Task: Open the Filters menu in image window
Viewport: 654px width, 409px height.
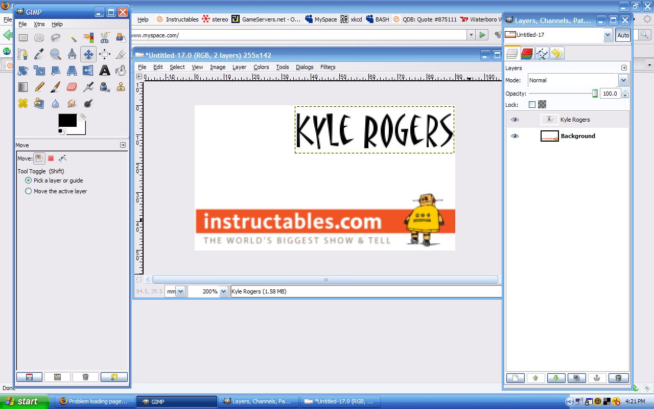Action: pos(328,67)
